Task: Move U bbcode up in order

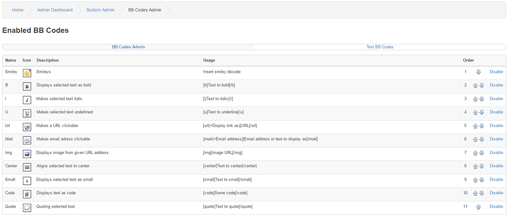Action: pos(475,113)
